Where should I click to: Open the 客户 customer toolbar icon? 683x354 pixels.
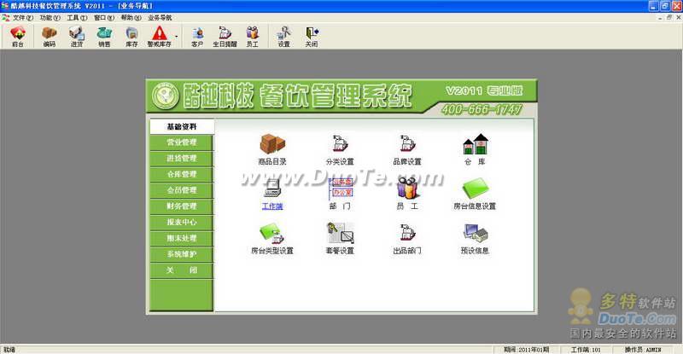click(197, 37)
